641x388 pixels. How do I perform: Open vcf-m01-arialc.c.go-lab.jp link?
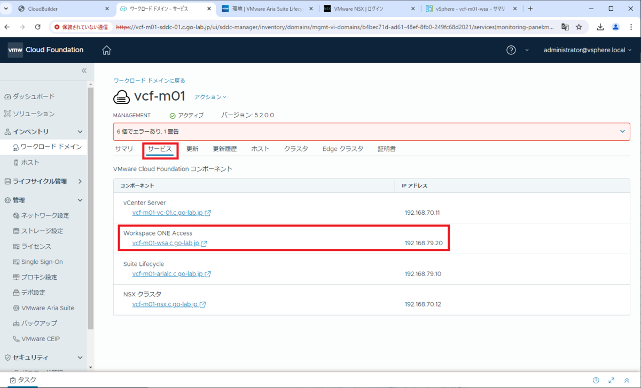[x=167, y=274]
